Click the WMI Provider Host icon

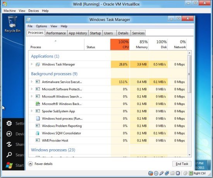[x=38, y=140]
